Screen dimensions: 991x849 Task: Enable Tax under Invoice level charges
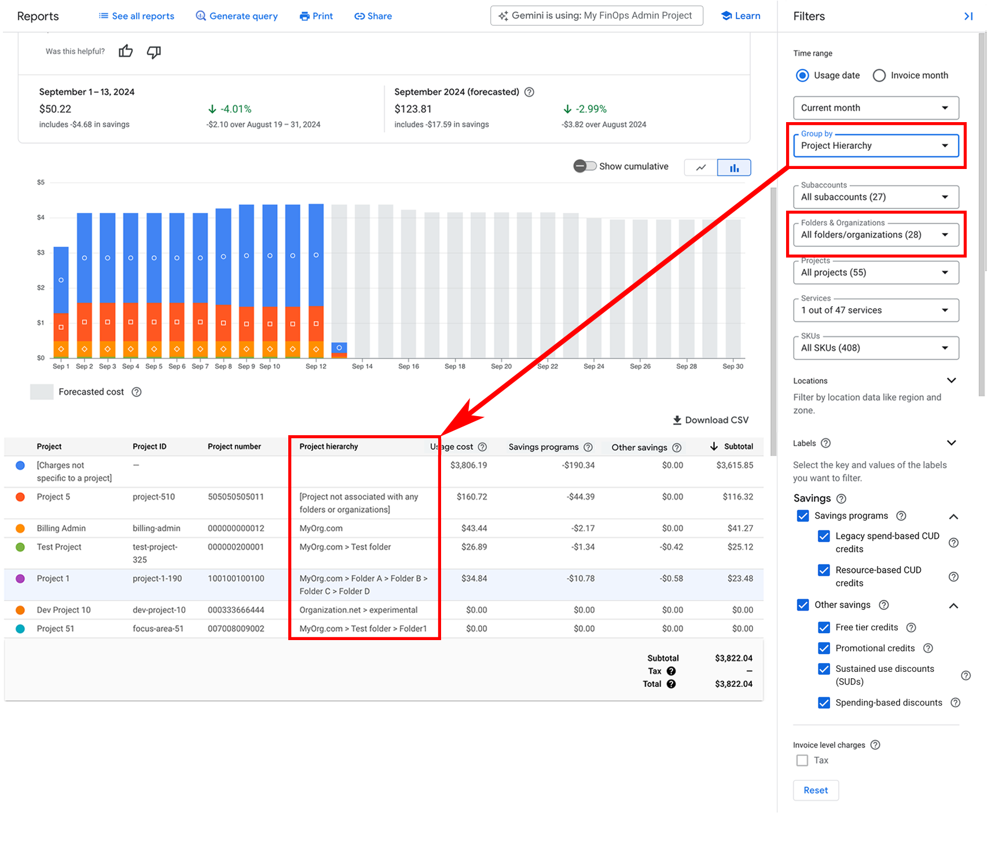coord(802,760)
